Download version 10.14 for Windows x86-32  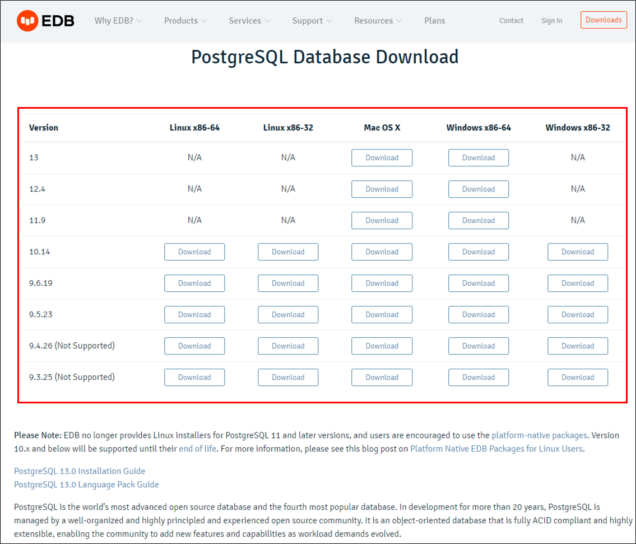pos(578,252)
